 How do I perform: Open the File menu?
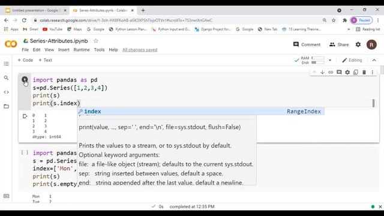pos(25,50)
